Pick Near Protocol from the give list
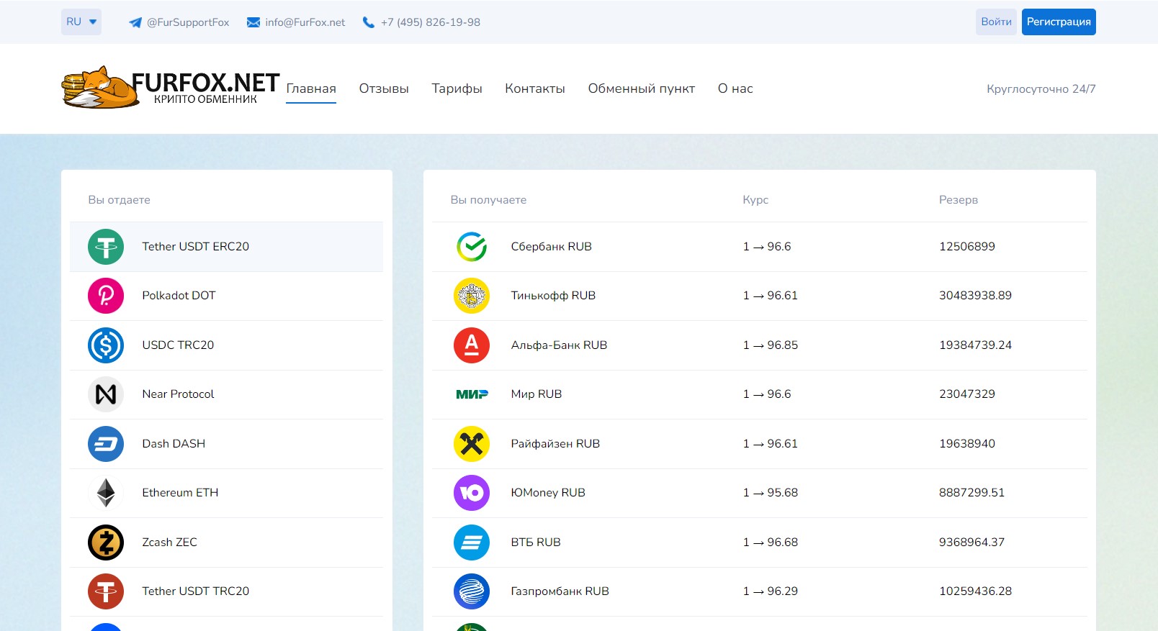1158x631 pixels. 178,394
